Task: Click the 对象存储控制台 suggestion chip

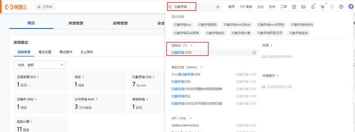Action: click(x=302, y=25)
